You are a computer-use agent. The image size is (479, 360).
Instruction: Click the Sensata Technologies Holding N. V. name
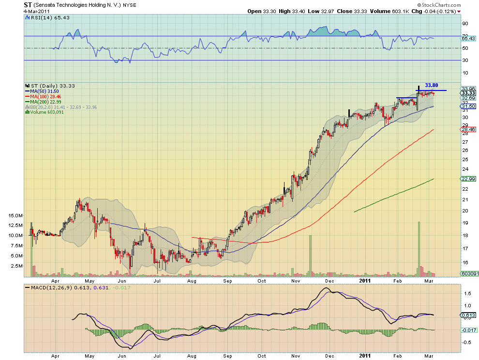pos(77,5)
